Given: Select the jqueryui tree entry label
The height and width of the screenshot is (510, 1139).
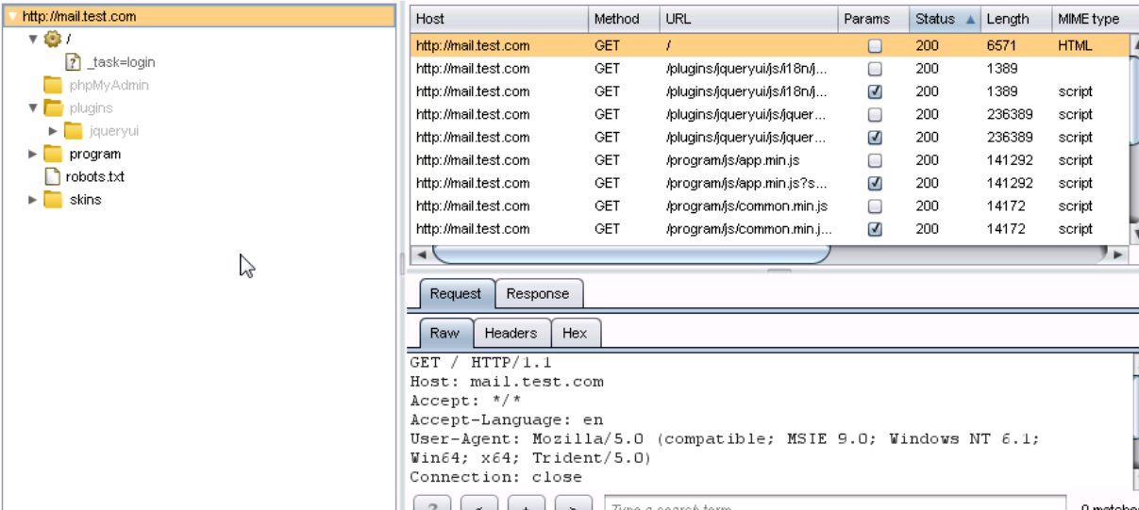Looking at the screenshot, I should (113, 131).
